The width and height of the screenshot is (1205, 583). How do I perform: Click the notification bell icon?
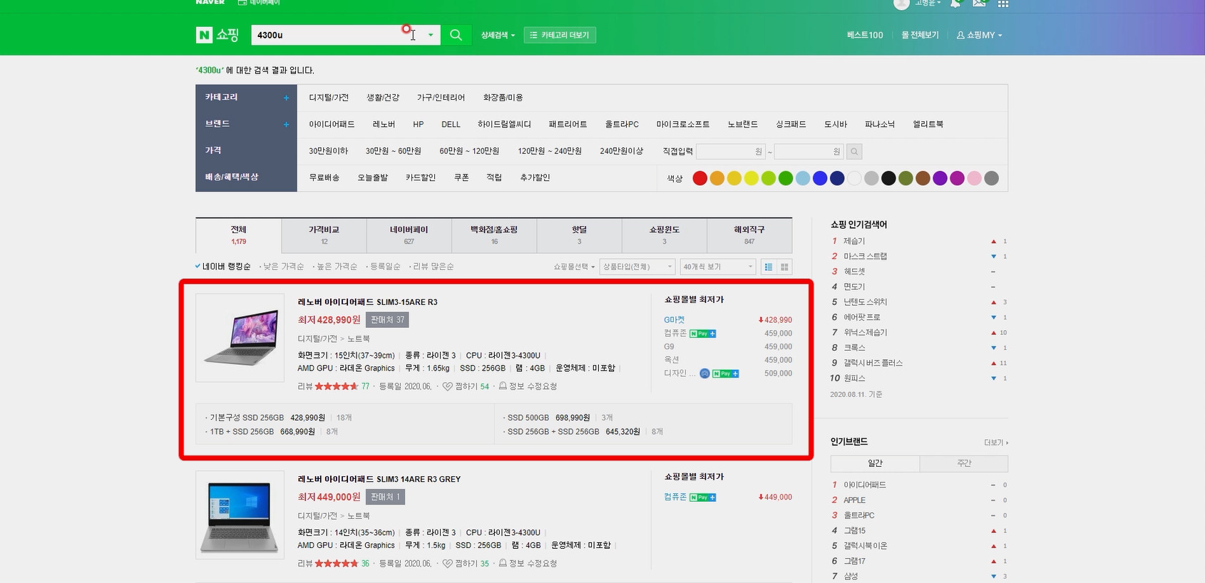pos(955,4)
